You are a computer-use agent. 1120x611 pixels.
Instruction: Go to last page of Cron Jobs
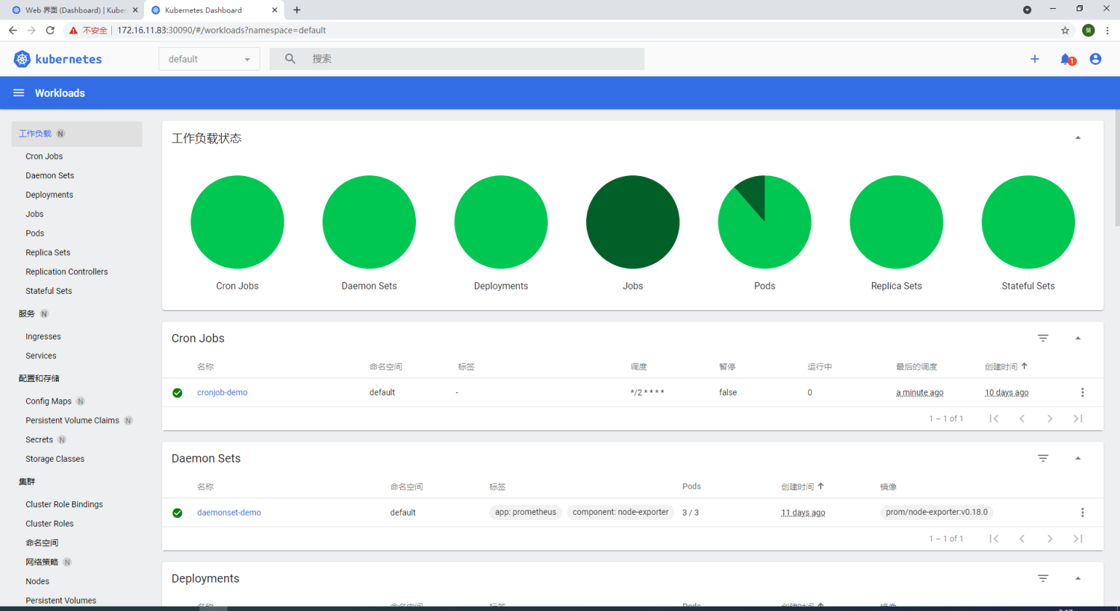pos(1077,419)
